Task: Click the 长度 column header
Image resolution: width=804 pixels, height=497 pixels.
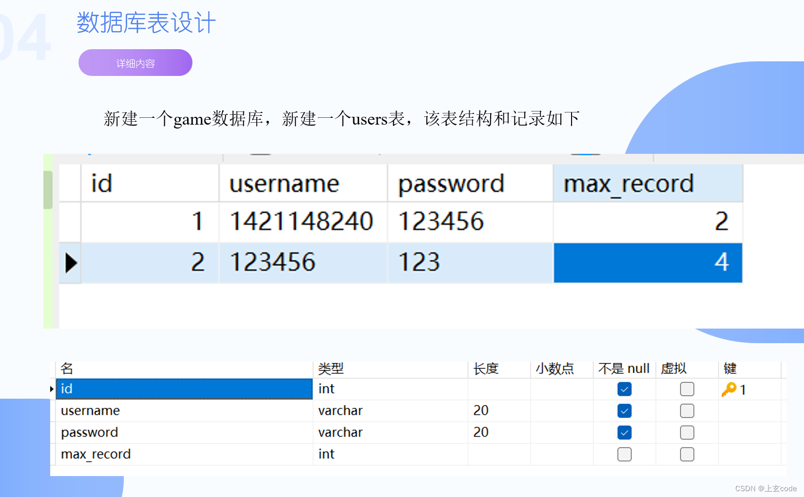Action: point(499,369)
